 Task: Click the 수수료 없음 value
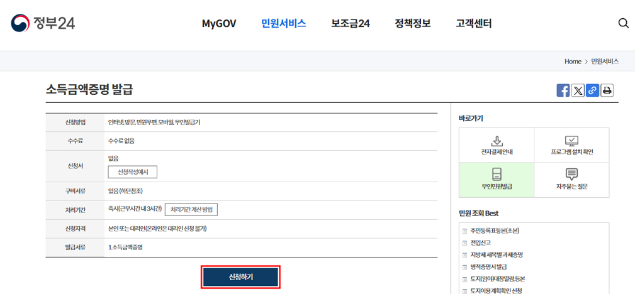tap(121, 141)
